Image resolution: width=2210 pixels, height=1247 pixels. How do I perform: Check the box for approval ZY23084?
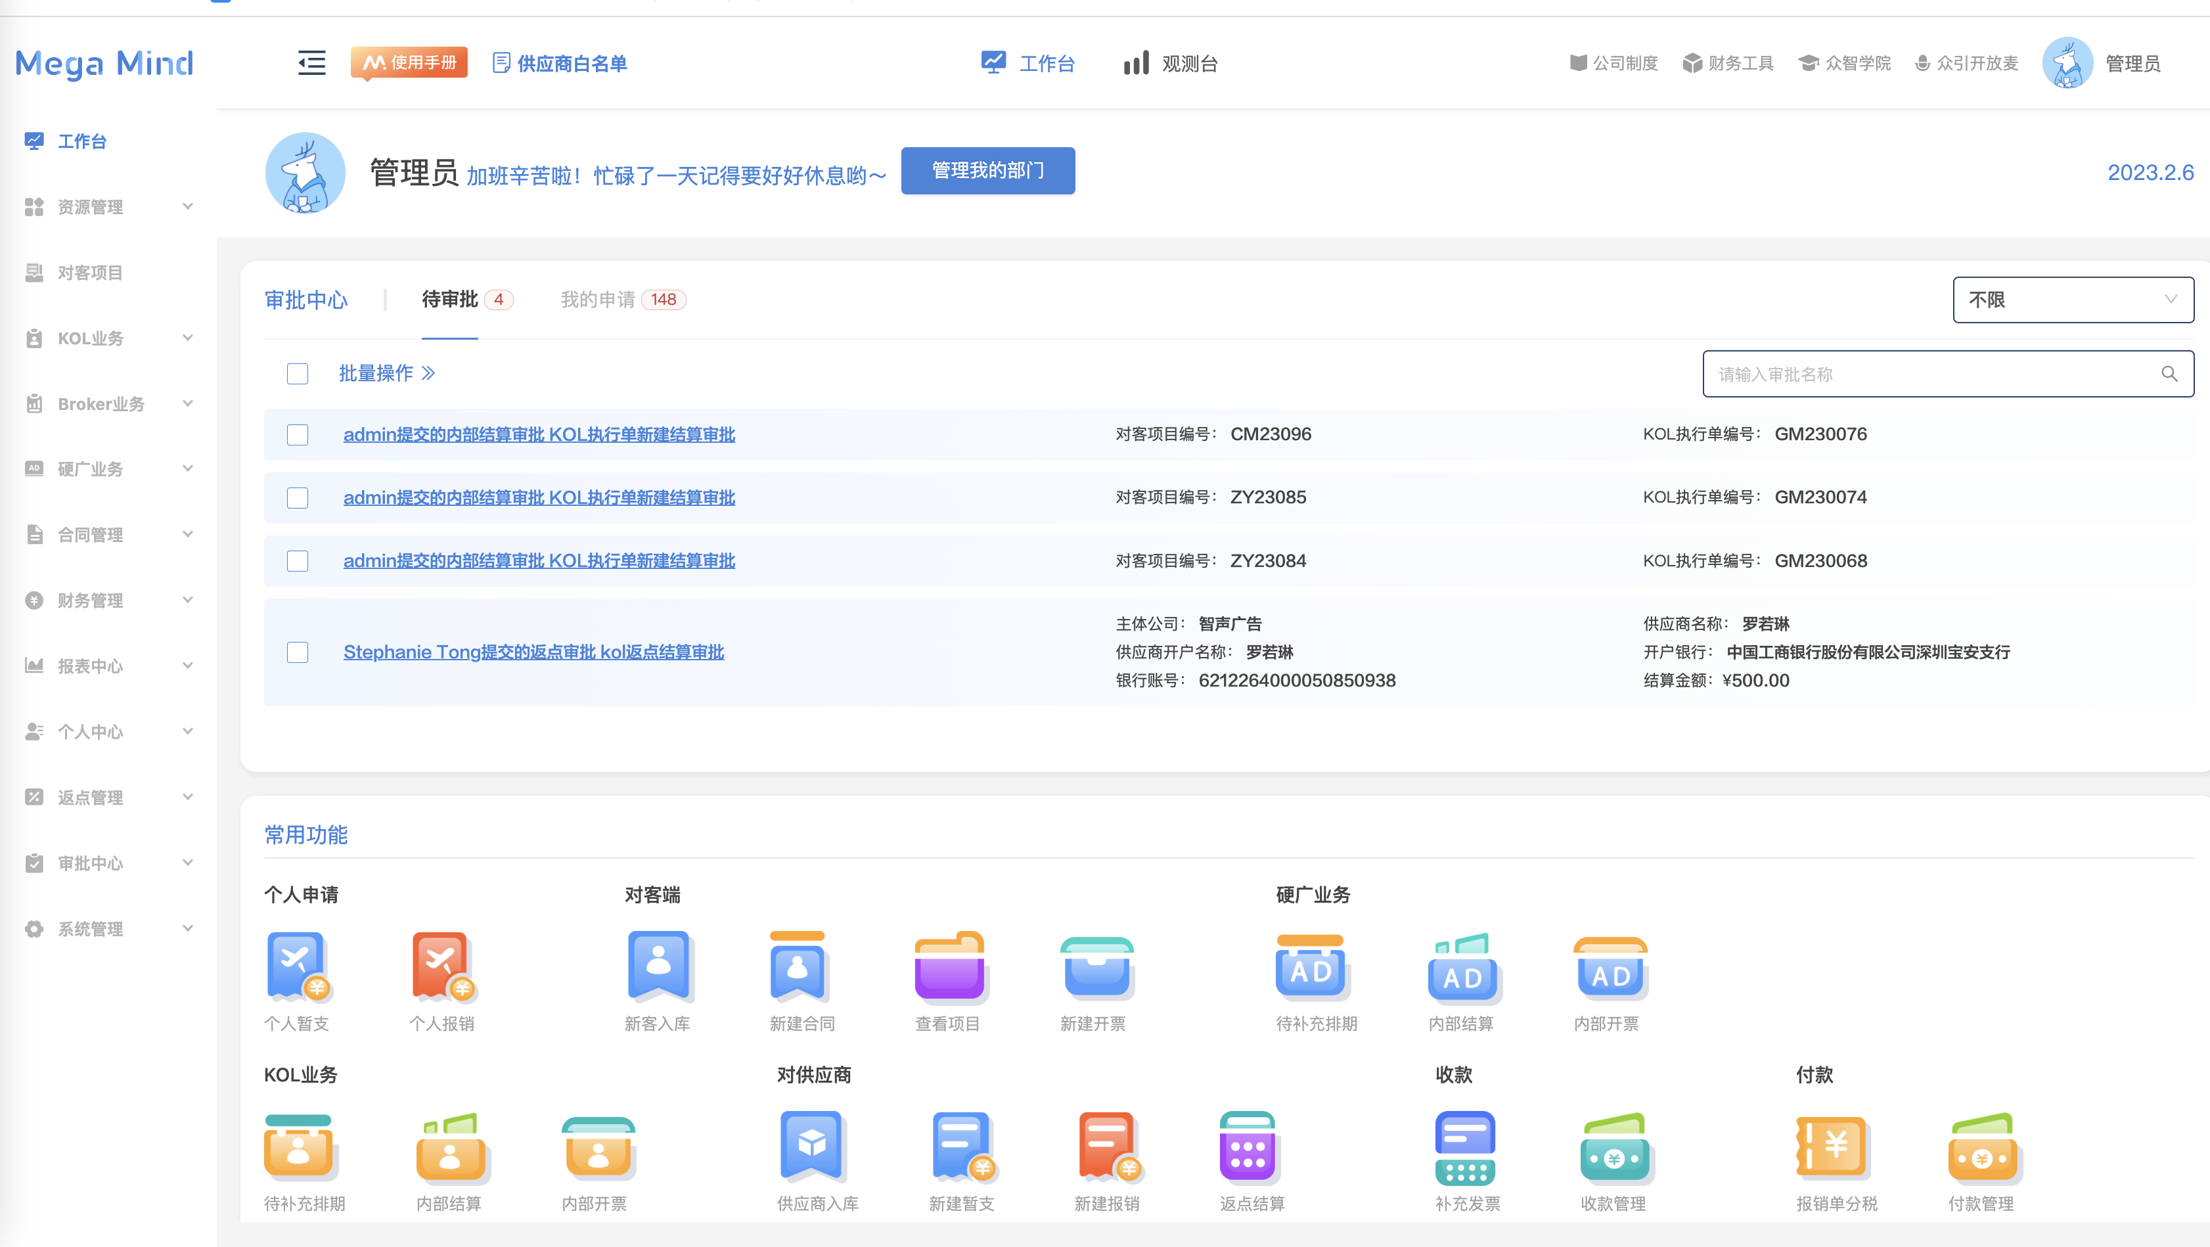pyautogui.click(x=298, y=560)
